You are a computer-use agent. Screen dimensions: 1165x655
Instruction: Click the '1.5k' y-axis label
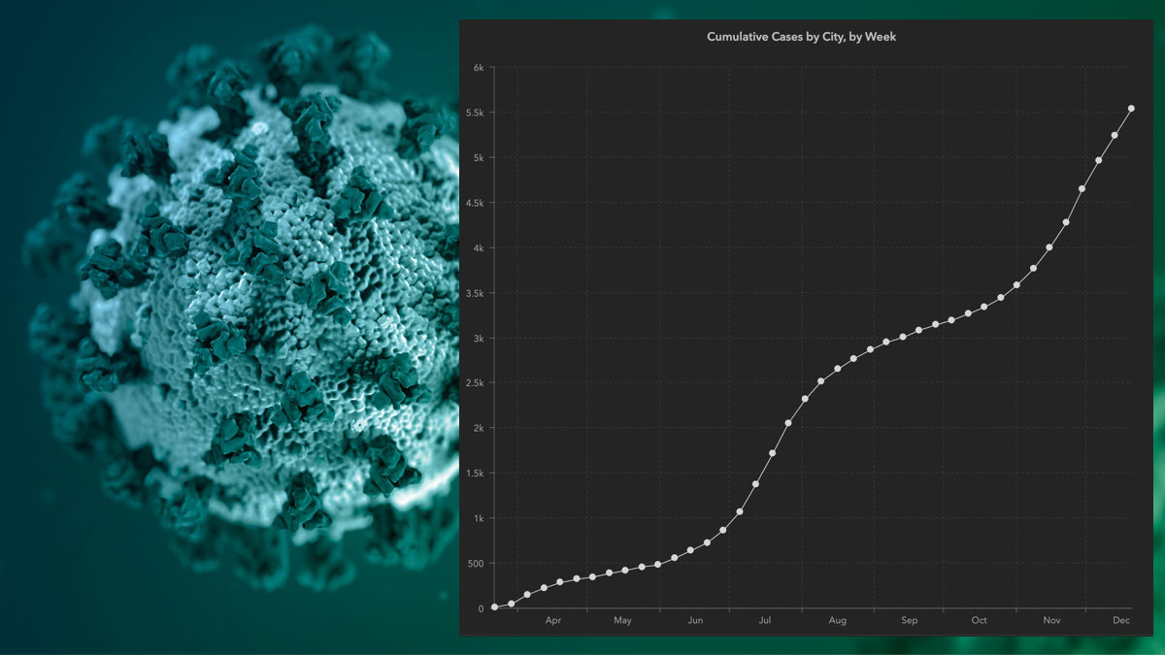[x=475, y=474]
